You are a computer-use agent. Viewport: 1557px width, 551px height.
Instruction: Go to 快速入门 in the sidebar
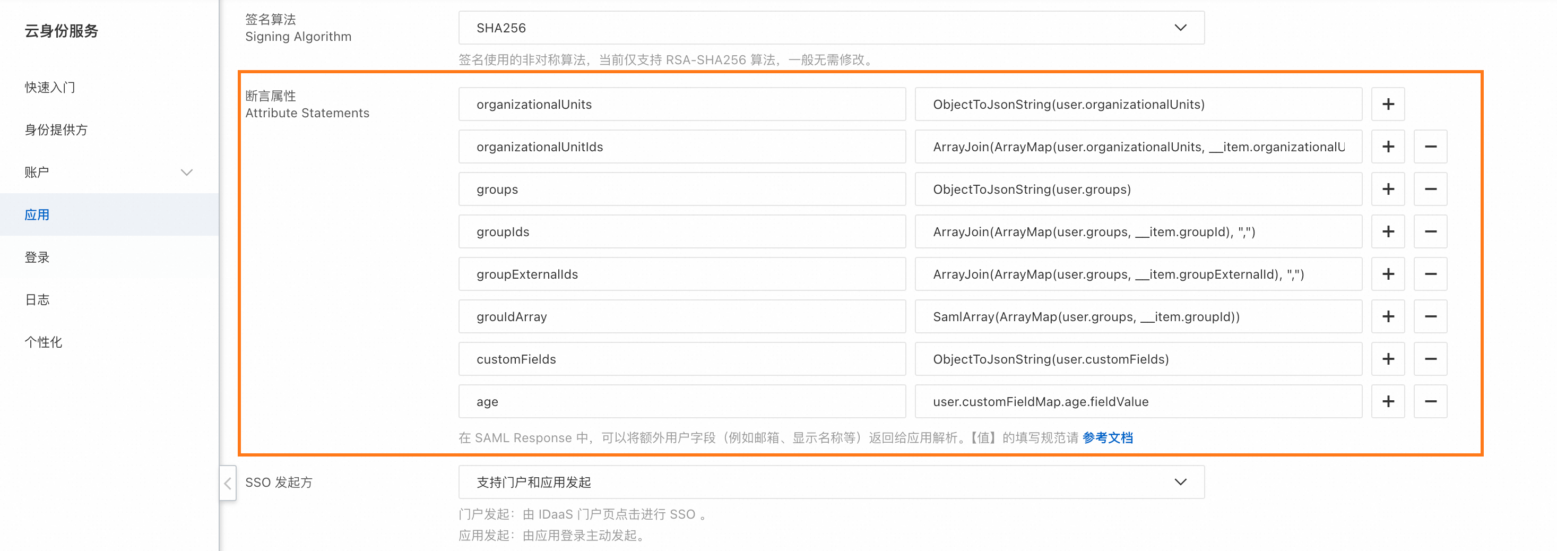coord(109,87)
